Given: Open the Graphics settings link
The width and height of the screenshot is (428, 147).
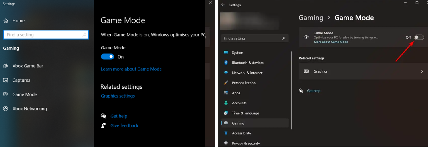Looking at the screenshot, I should (118, 96).
